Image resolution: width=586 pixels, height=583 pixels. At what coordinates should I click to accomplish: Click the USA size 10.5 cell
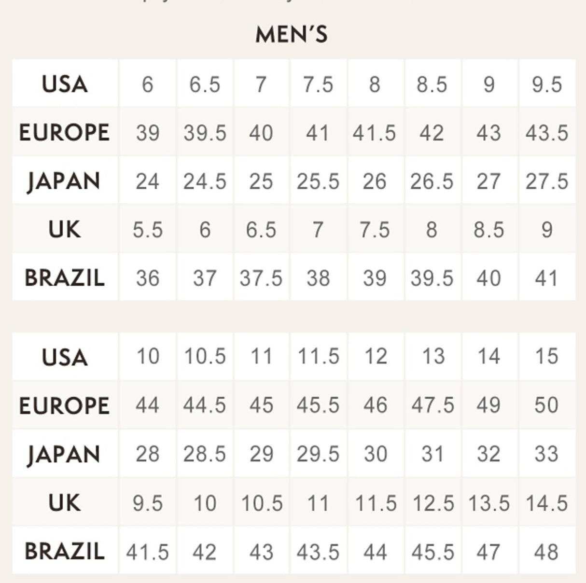[205, 357]
